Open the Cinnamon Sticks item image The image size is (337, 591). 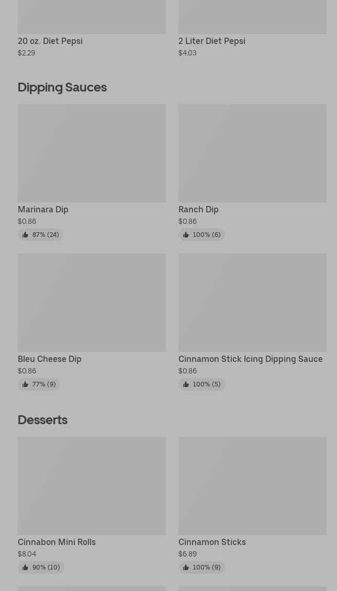252,485
